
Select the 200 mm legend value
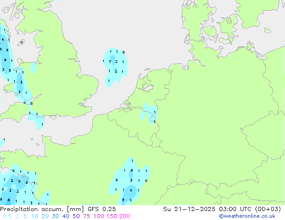pos(125,216)
